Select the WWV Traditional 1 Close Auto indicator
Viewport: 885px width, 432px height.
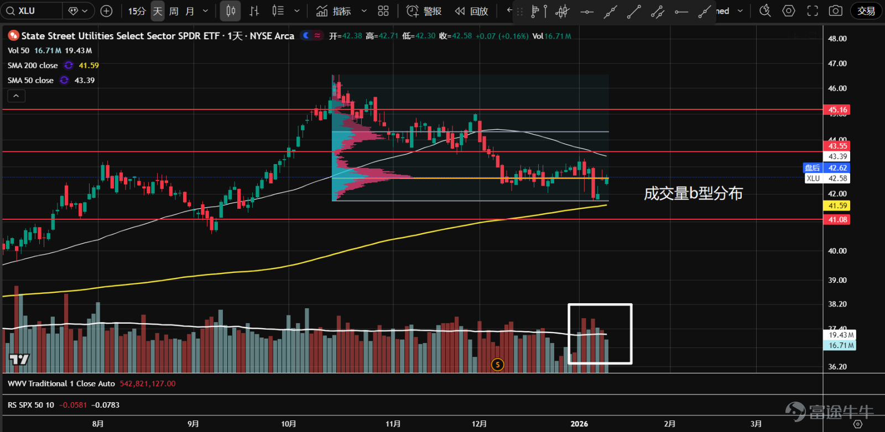[x=61, y=383]
